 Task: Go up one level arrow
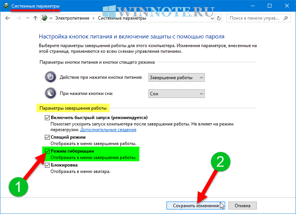(x=35, y=18)
